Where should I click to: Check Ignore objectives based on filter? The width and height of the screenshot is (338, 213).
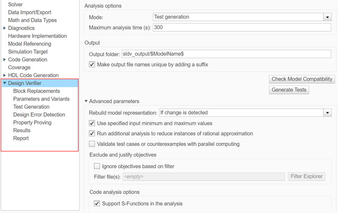(97, 166)
